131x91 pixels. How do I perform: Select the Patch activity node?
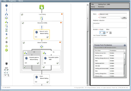click(42, 79)
